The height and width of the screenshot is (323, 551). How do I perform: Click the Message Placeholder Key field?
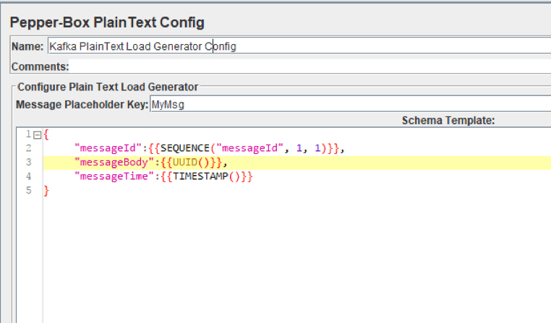coord(351,104)
